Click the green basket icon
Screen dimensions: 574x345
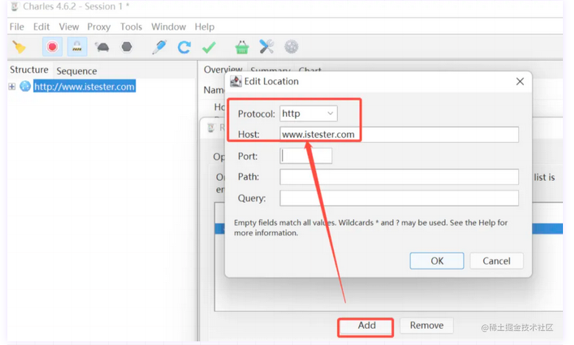tap(242, 47)
